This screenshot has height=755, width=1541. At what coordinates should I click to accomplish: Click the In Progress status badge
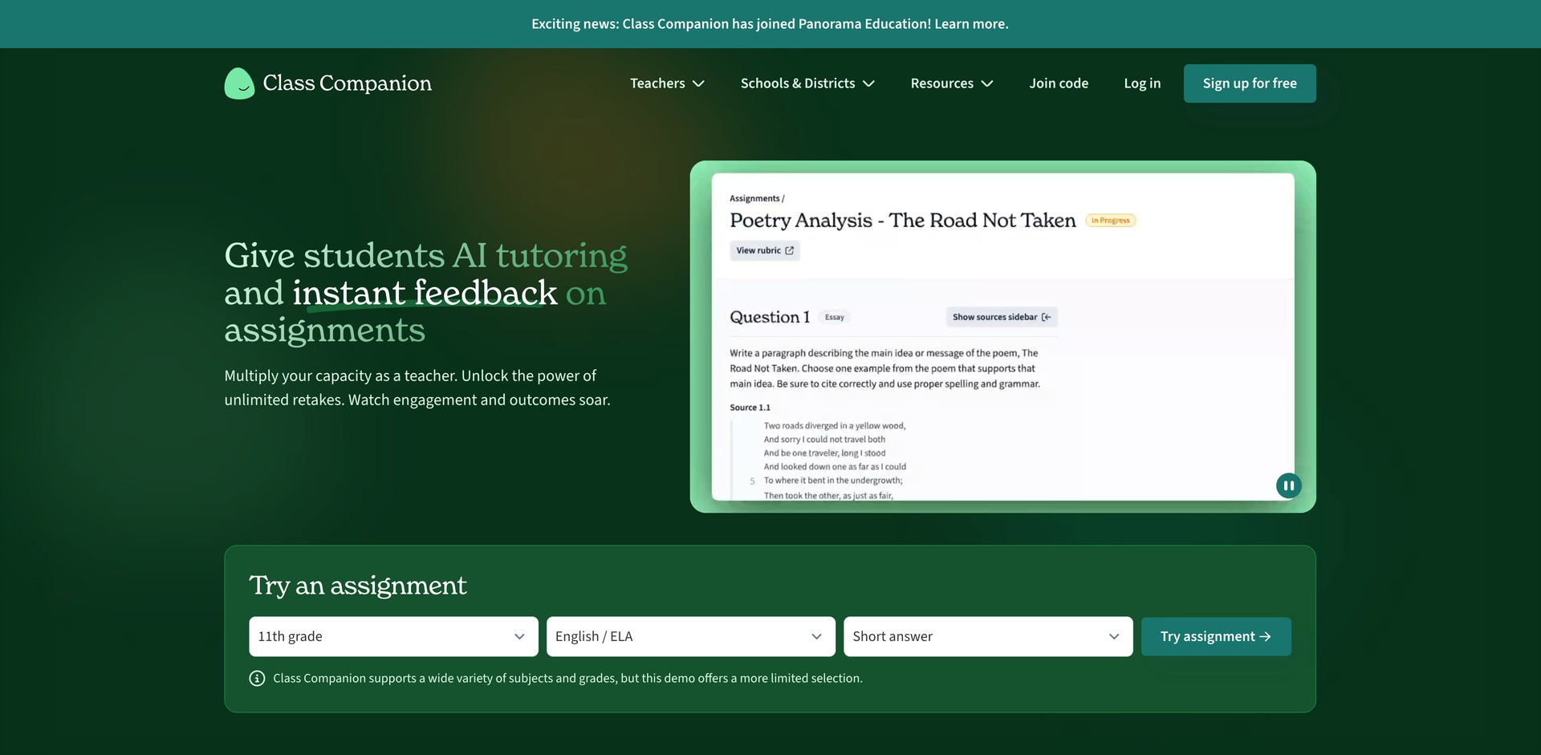click(1111, 221)
